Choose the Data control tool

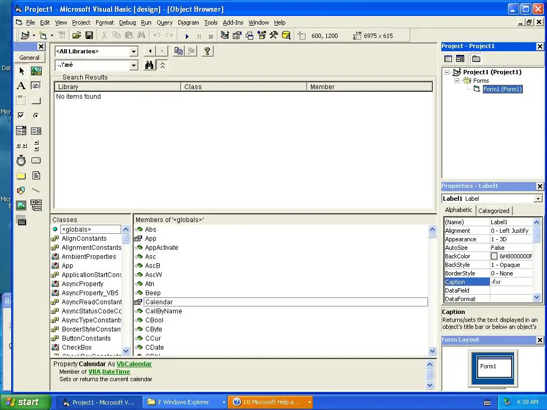[x=36, y=206]
